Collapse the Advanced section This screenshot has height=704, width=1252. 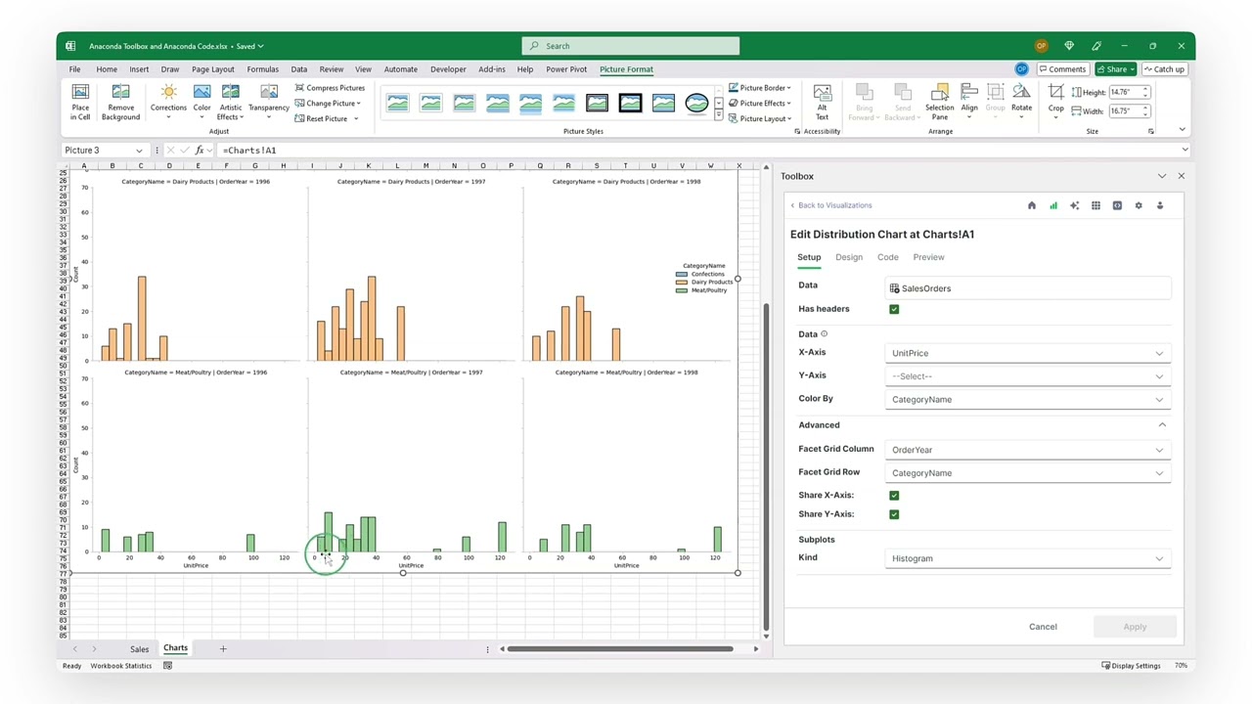(x=1162, y=425)
